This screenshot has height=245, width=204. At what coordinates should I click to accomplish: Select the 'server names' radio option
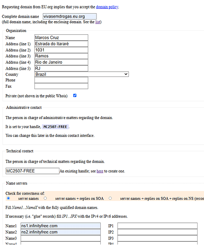tap(8, 198)
